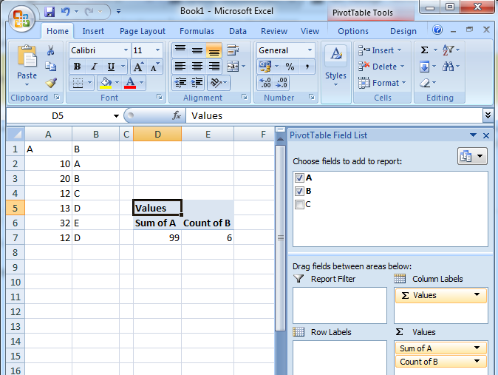Open the Styles gallery
The width and height of the screenshot is (498, 375).
336,72
